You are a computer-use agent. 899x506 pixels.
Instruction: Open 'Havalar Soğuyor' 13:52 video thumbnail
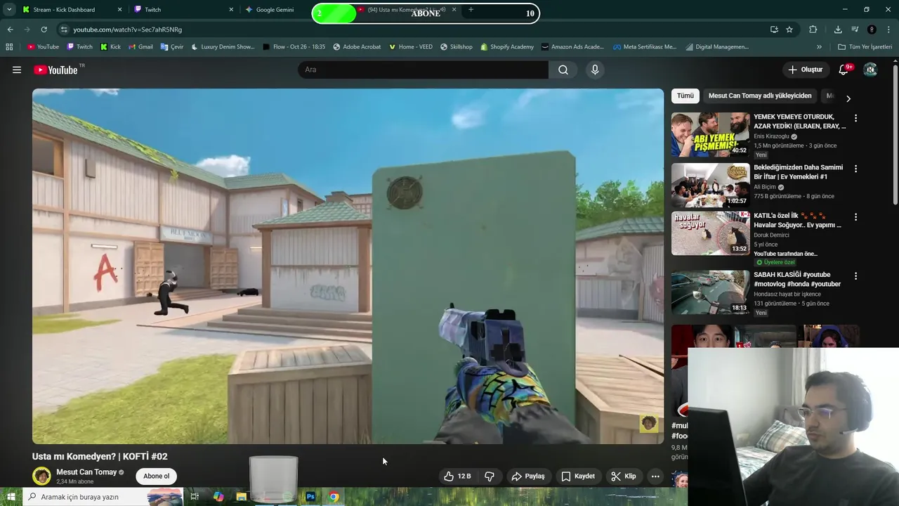pyautogui.click(x=710, y=233)
